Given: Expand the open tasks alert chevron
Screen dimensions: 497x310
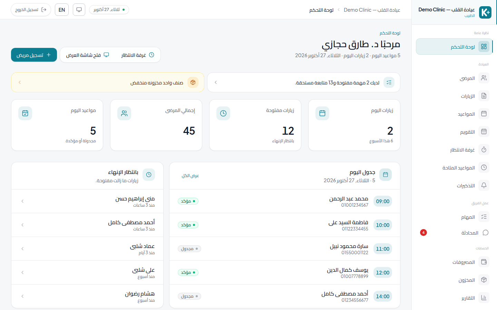Looking at the screenshot, I should (216, 82).
